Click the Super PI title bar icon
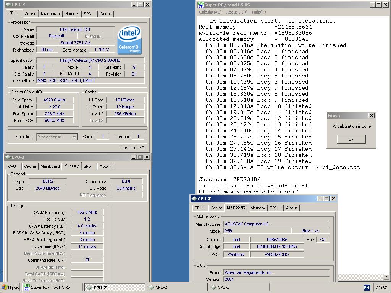Image resolution: width=391 pixels, height=293 pixels. click(x=200, y=5)
